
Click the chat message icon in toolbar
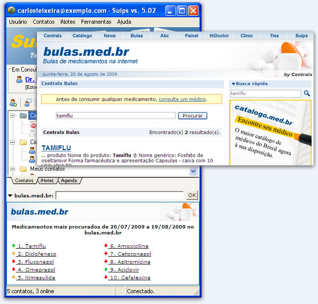[28, 103]
